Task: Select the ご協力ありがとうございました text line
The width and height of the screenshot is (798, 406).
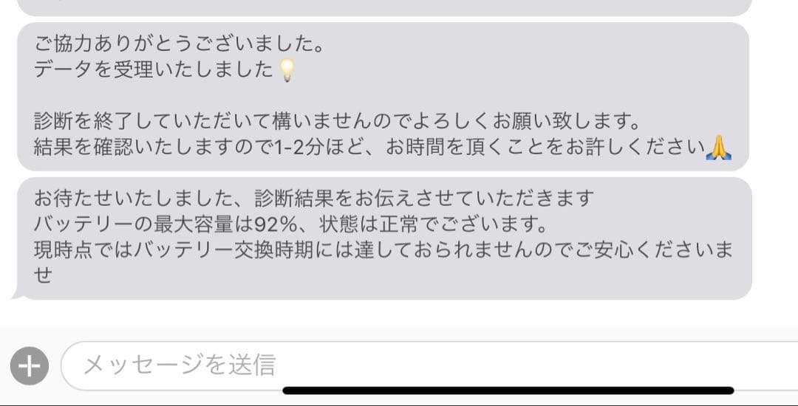Action: (x=179, y=44)
